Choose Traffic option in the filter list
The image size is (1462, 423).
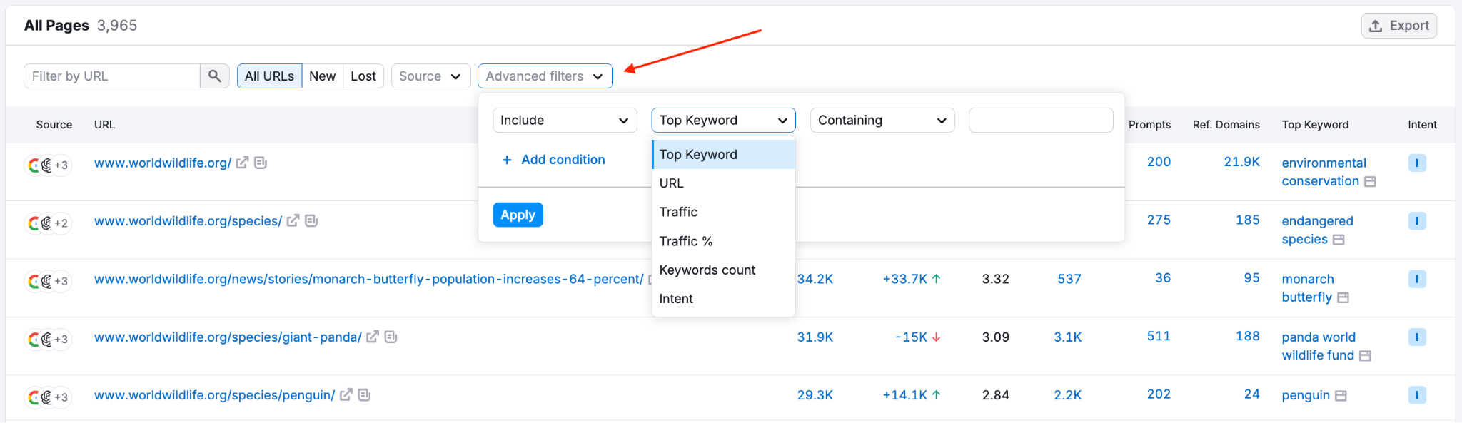(723, 212)
